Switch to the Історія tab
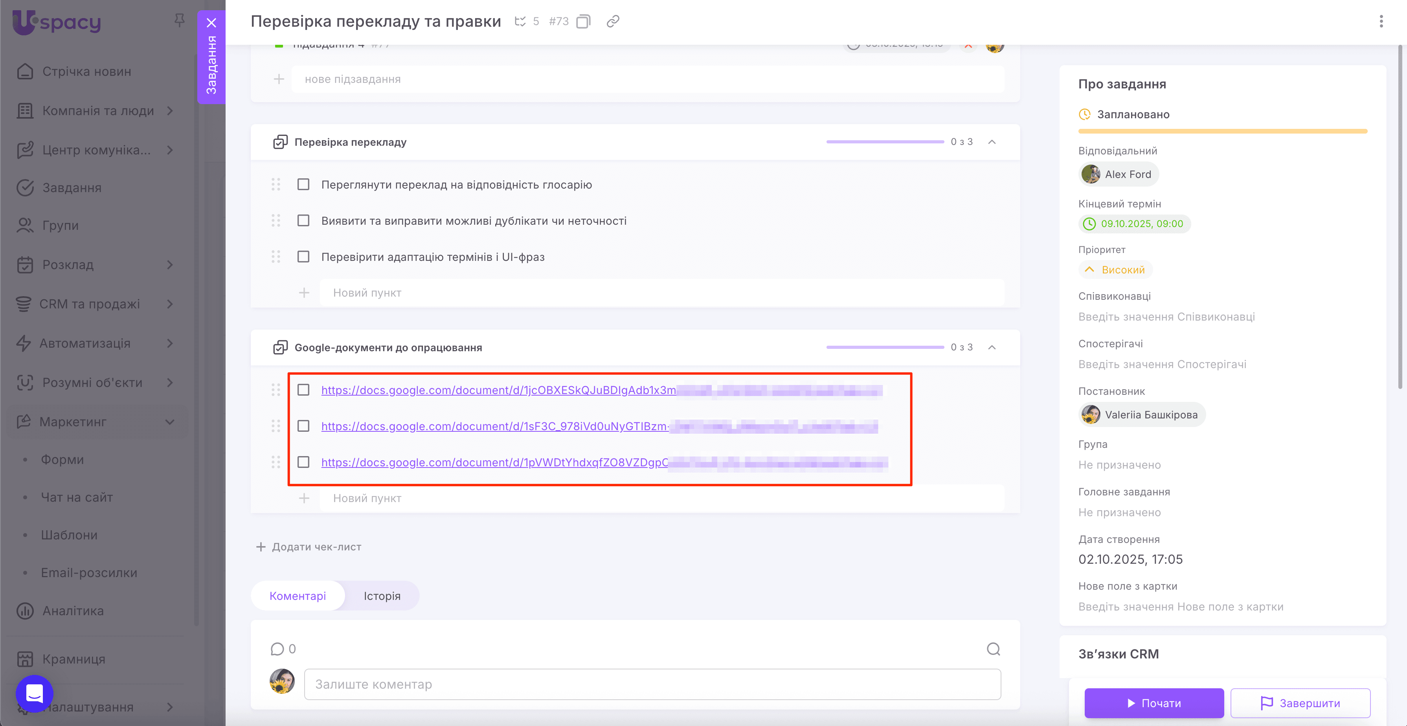Image resolution: width=1407 pixels, height=726 pixels. coord(382,596)
